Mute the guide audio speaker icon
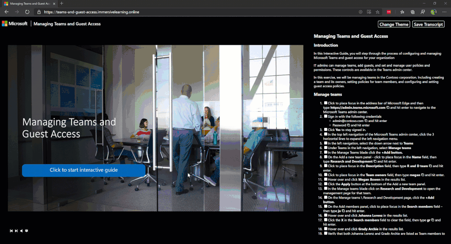The image size is (451, 244). point(21,231)
